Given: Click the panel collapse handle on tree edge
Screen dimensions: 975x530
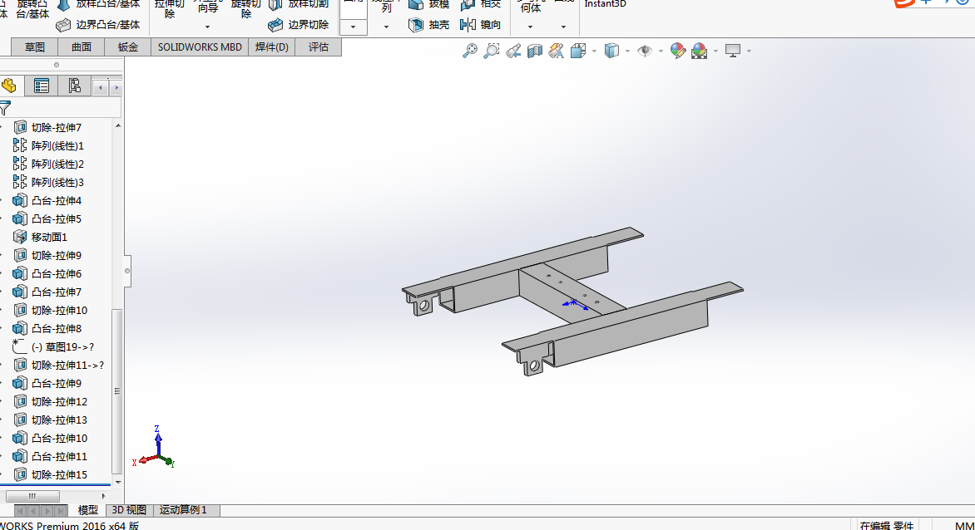Looking at the screenshot, I should pos(127,271).
